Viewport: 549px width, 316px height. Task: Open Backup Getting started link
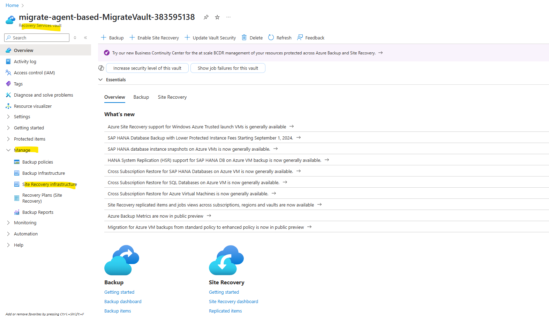pos(119,292)
